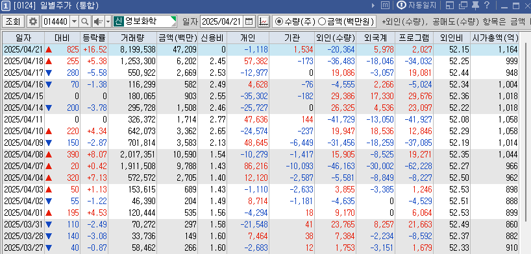Image resolution: width=531 pixels, height=254 pixels.
Task: Click the date input field 2025/04/21
Action: coord(222,21)
